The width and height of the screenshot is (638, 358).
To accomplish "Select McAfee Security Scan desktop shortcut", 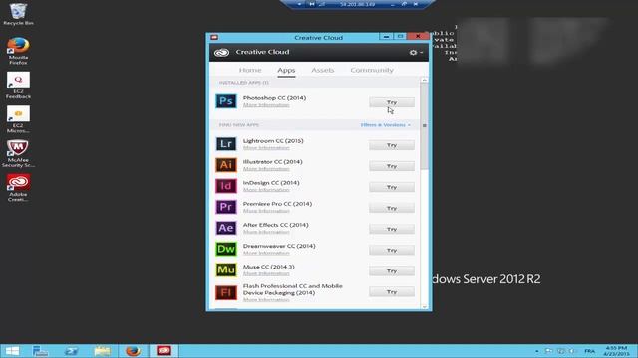I will [18, 154].
